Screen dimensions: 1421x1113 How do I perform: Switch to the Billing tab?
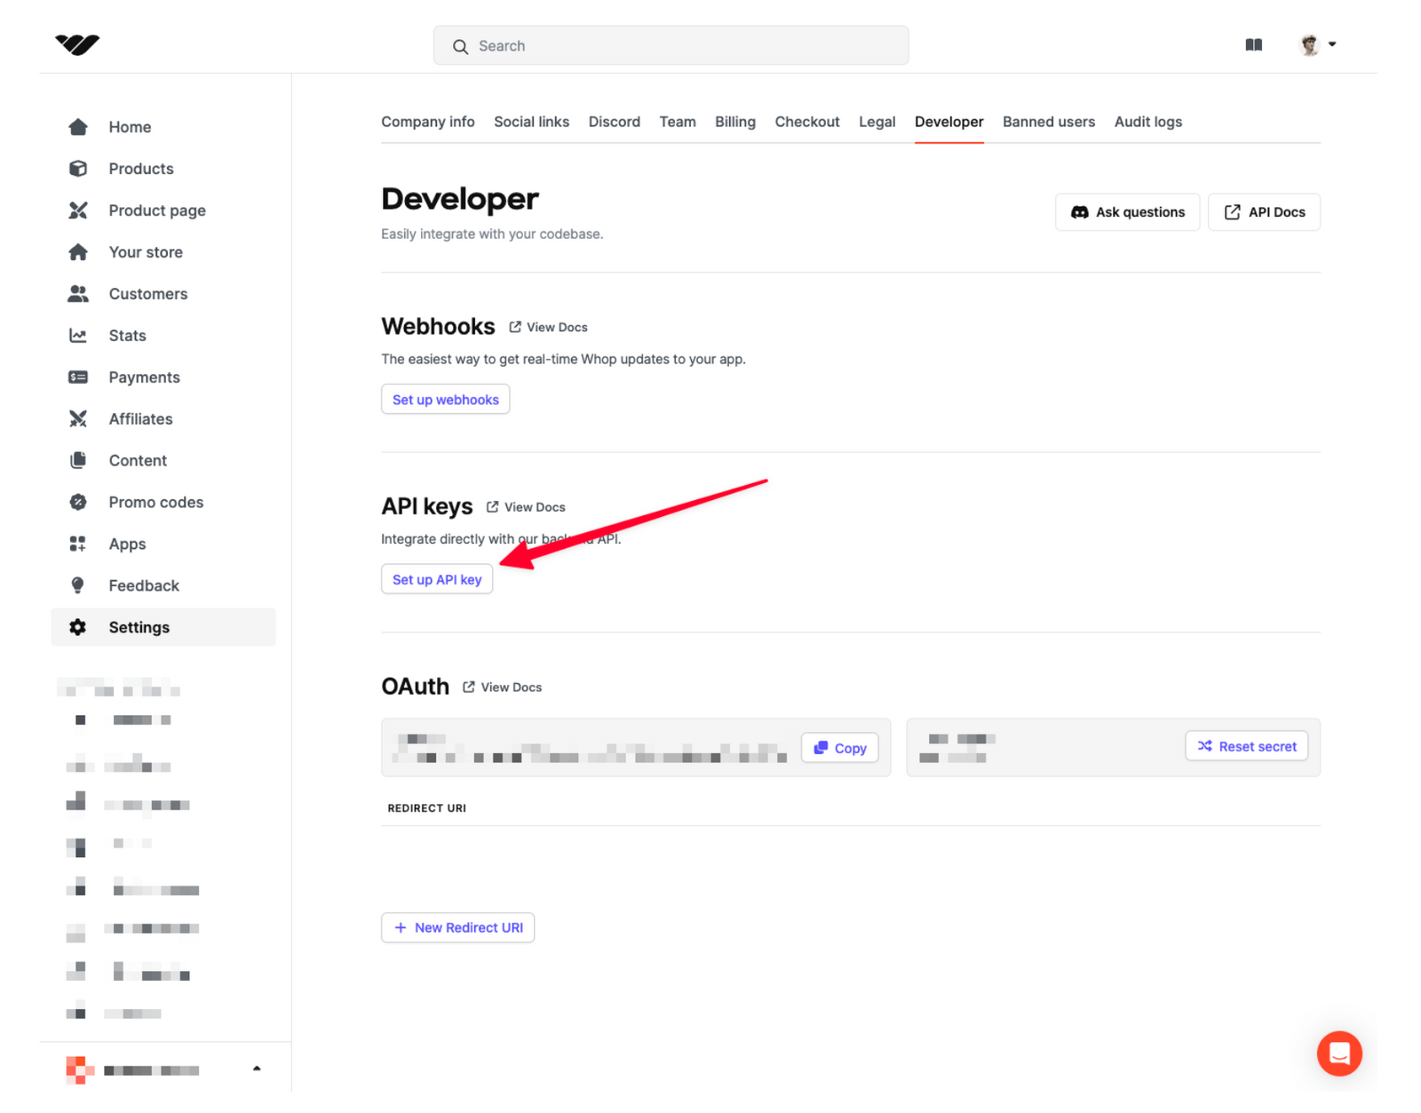734,122
